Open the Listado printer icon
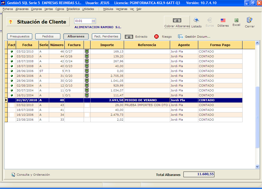Viewport: 262px width, 189px height. point(196,20)
